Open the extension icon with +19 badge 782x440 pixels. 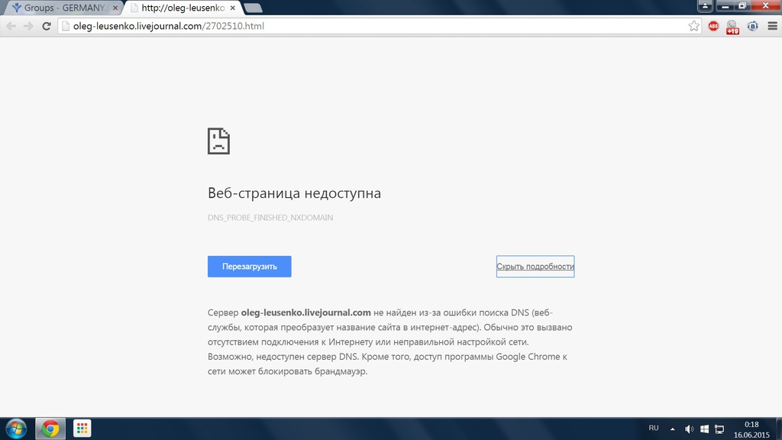(732, 27)
